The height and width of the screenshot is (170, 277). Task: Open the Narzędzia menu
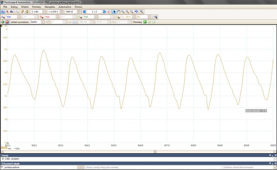tap(50, 7)
